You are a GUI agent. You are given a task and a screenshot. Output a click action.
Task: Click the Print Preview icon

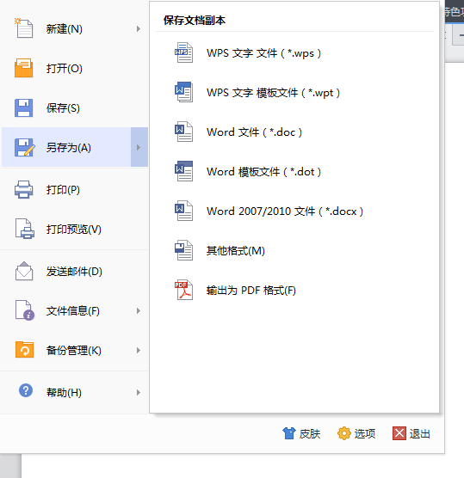tap(24, 229)
